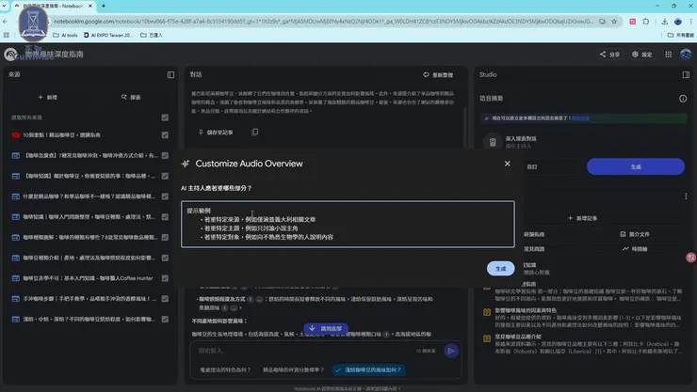Open the NotebookLM account avatar

coord(686,55)
